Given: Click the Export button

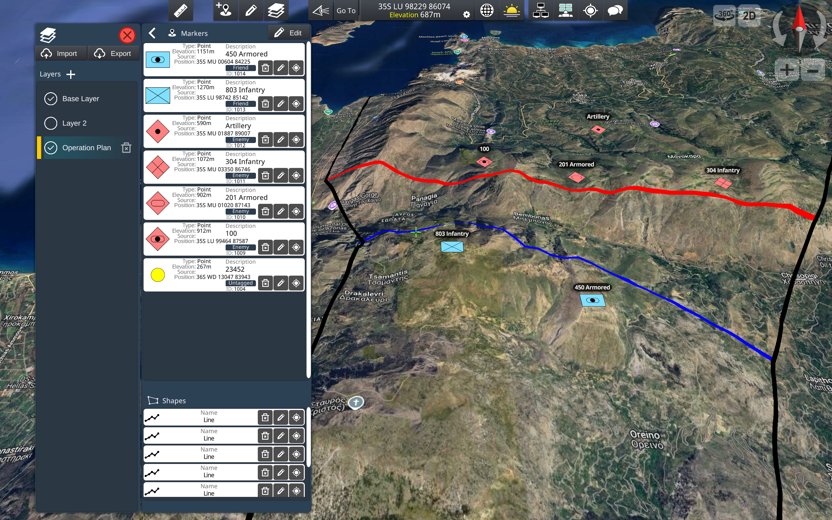Looking at the screenshot, I should 114,53.
